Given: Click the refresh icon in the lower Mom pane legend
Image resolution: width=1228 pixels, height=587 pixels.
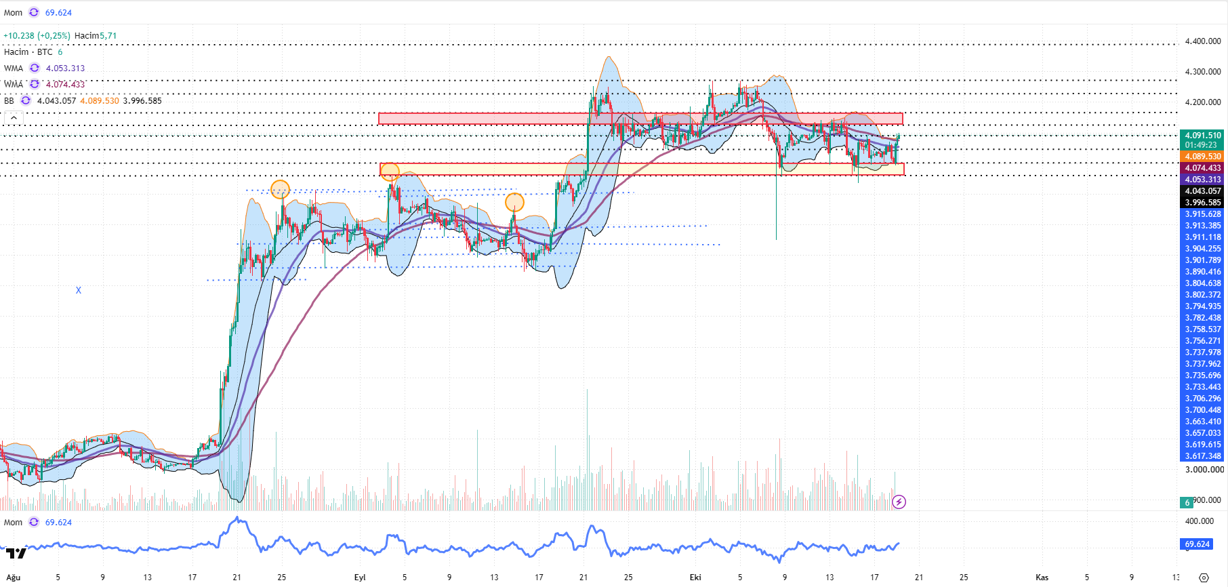Looking at the screenshot, I should click(34, 522).
